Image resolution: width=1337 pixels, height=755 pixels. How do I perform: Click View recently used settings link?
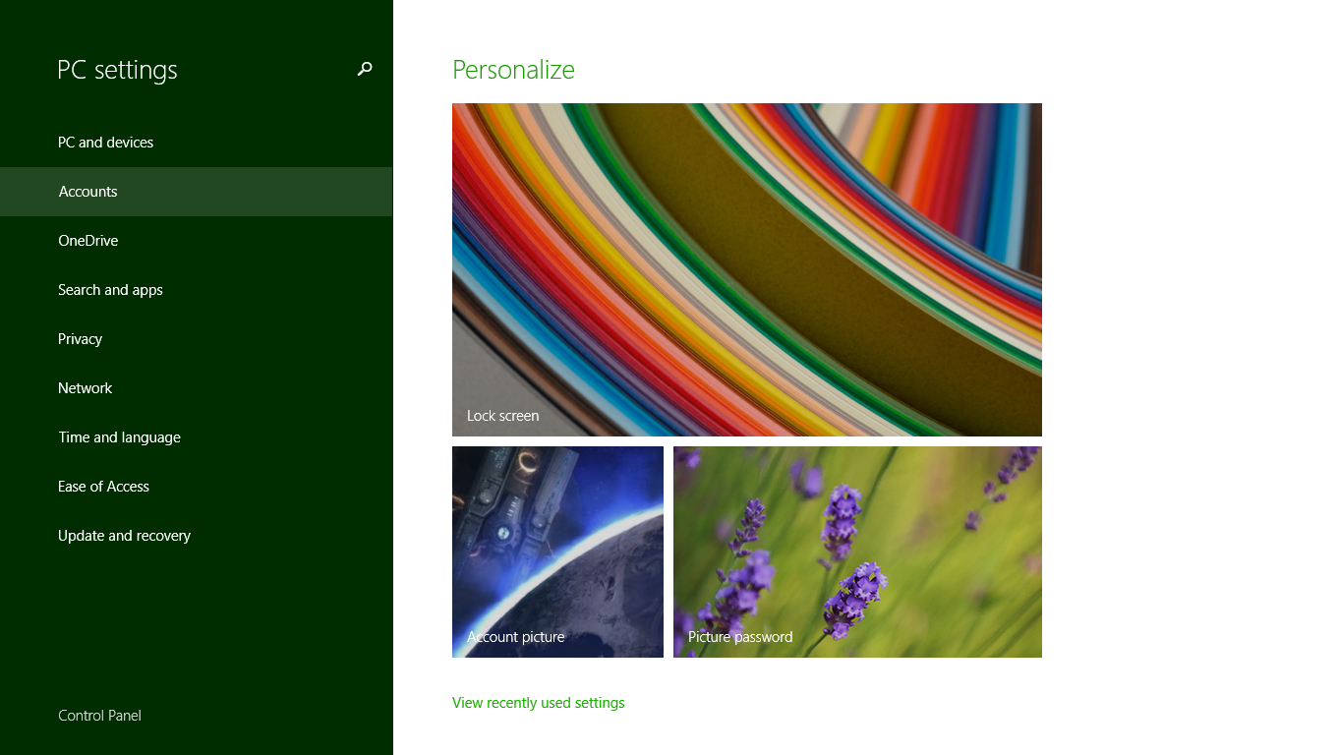coord(539,703)
